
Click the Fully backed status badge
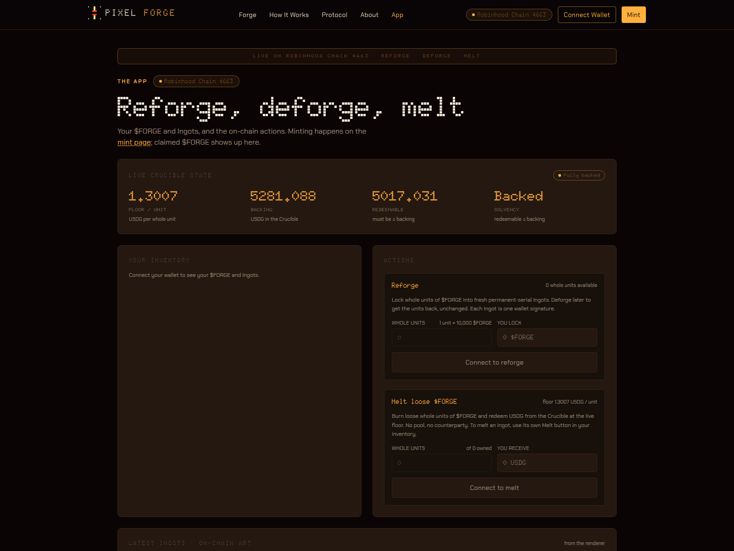coord(579,175)
